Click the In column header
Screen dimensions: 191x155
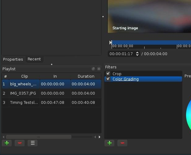pos(55,76)
